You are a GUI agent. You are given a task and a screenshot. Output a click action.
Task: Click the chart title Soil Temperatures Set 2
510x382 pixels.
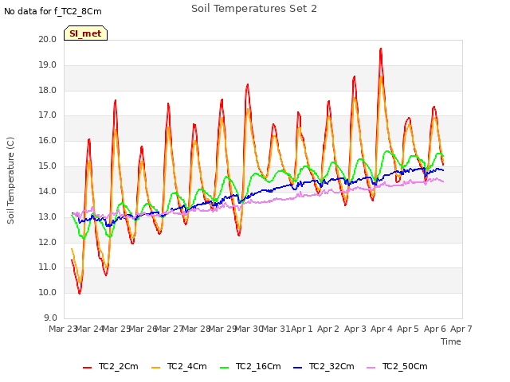click(254, 9)
